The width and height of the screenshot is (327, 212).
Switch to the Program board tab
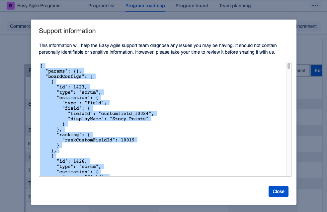tap(192, 6)
